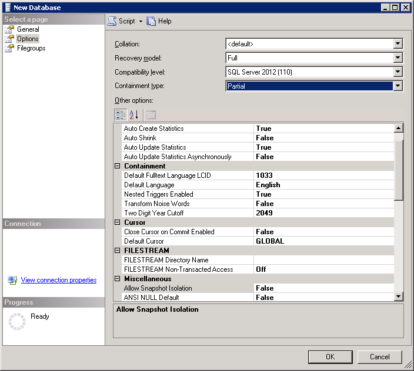Collapse the Containment category
414x371 pixels.
(x=118, y=166)
